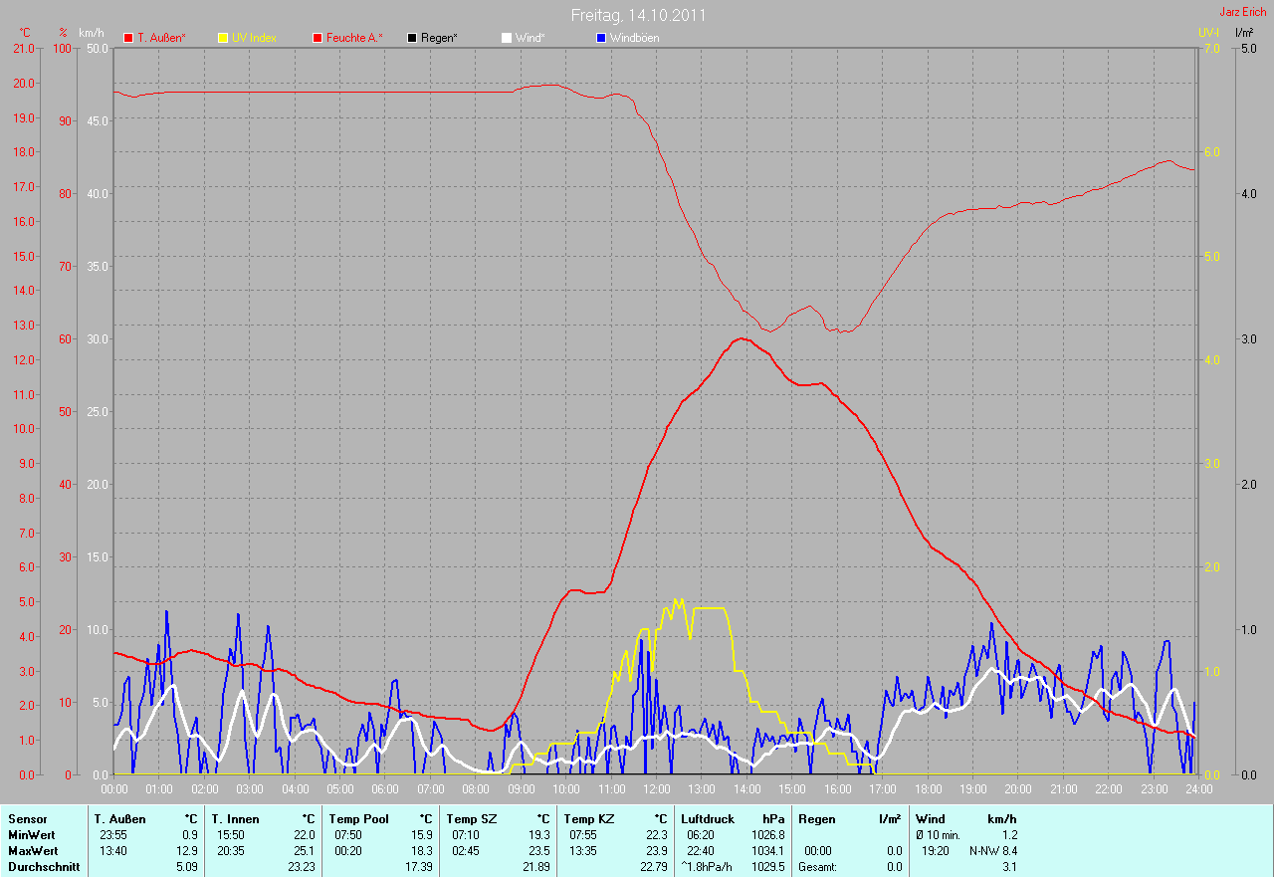Screen dimensions: 1274x877
Task: Click the 'T. Außen' column header in table
Action: (120, 818)
